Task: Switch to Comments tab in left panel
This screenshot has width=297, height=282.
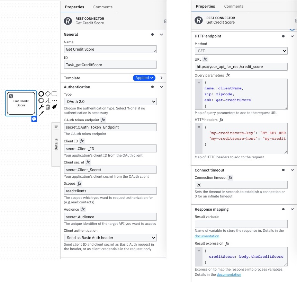Action: pos(103,7)
